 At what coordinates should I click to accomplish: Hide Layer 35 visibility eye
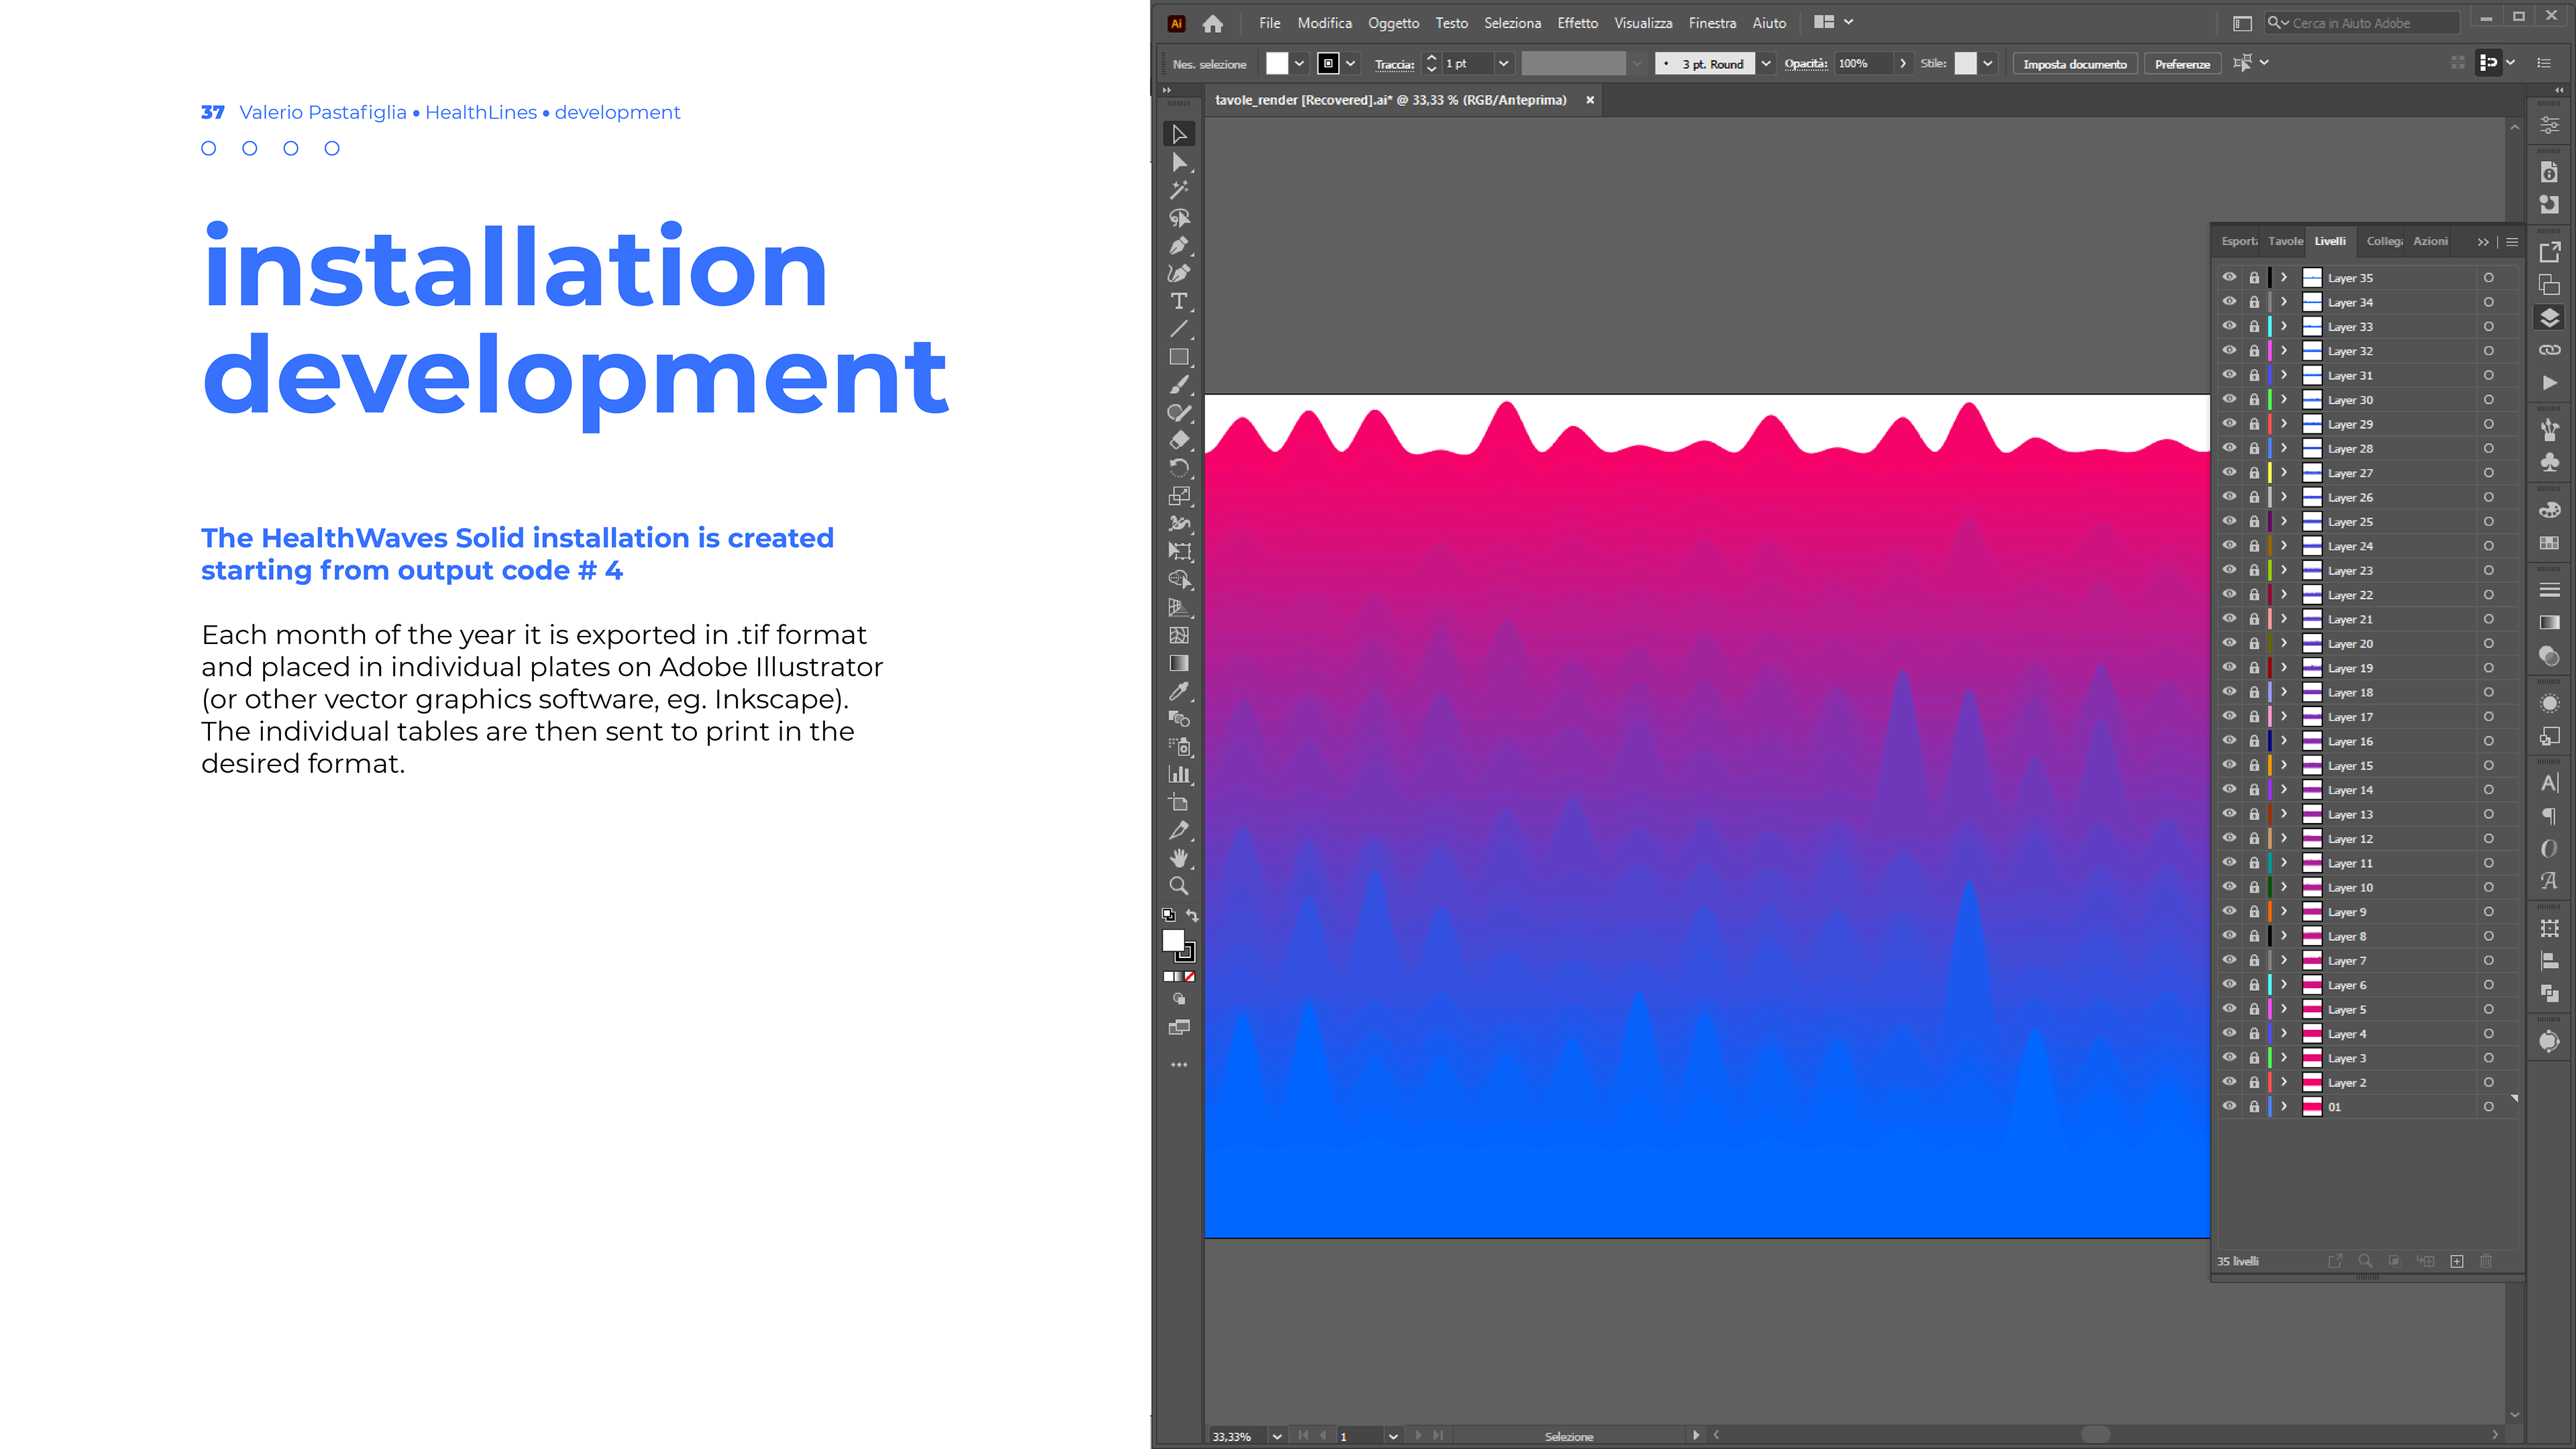tap(2229, 277)
